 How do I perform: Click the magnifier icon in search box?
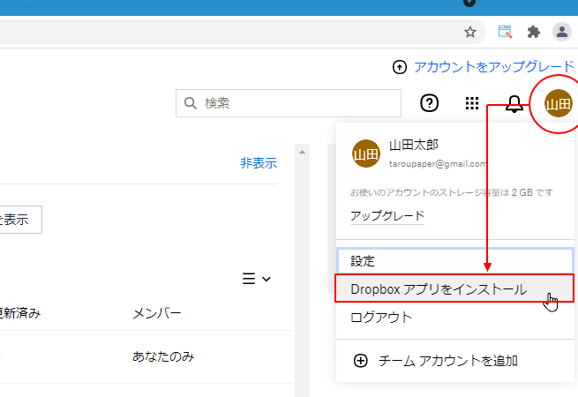tap(191, 103)
